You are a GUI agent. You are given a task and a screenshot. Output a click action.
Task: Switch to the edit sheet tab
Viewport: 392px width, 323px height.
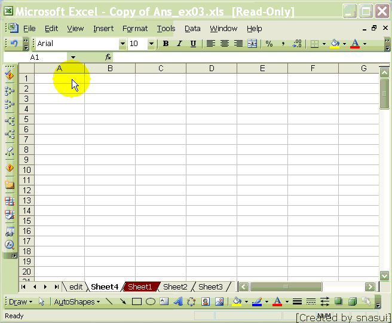(76, 287)
